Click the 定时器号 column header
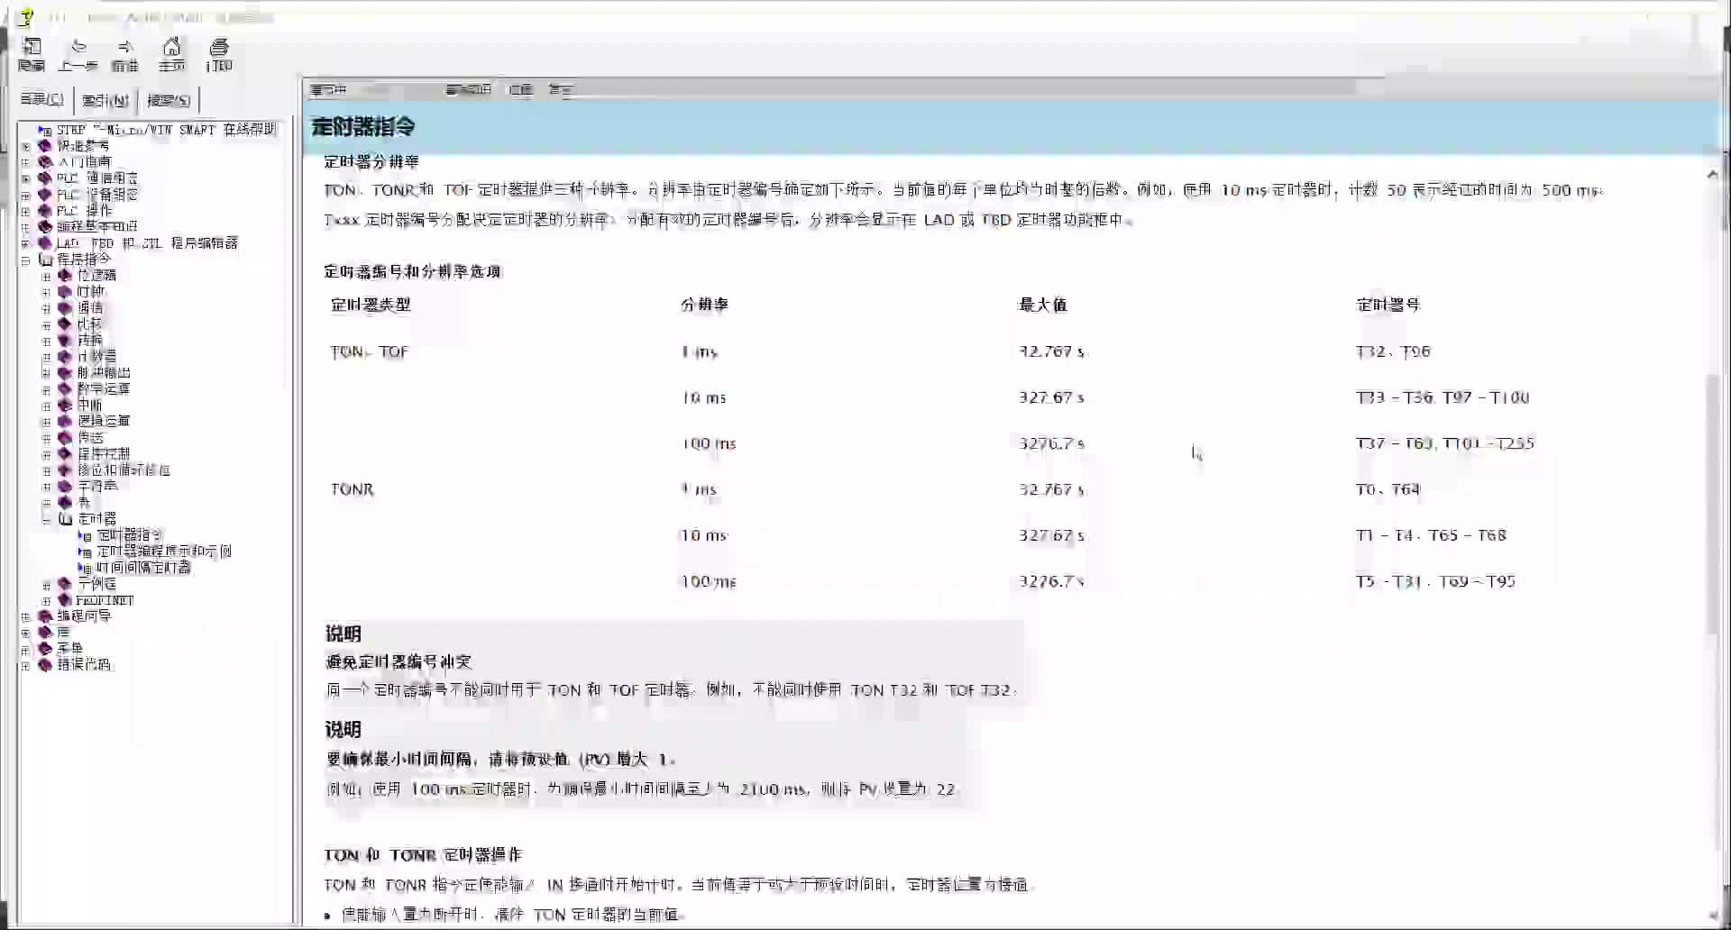Image resolution: width=1731 pixels, height=930 pixels. click(x=1388, y=305)
